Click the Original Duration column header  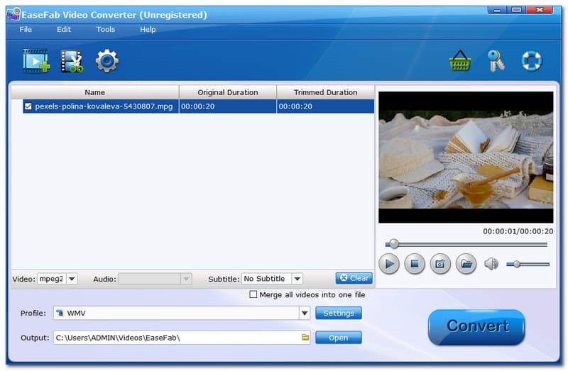coord(227,92)
